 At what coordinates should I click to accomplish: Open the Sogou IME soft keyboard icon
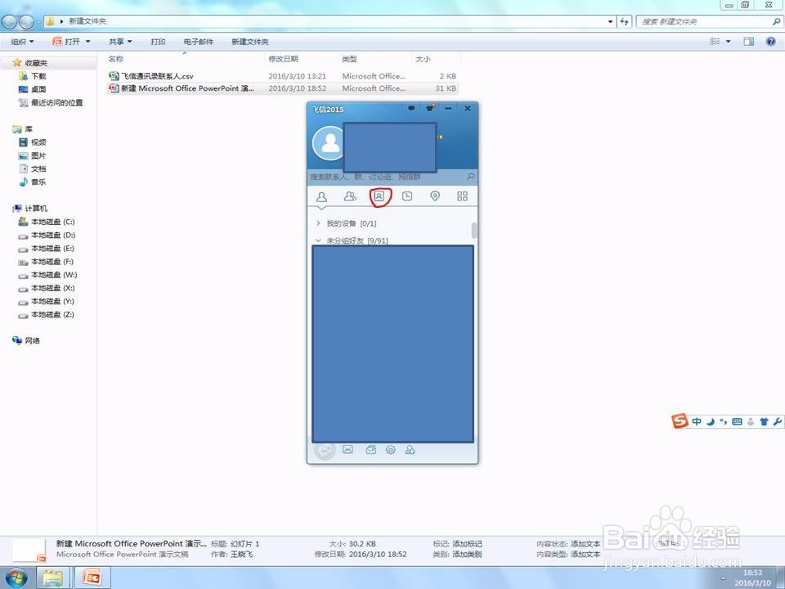[x=737, y=422]
